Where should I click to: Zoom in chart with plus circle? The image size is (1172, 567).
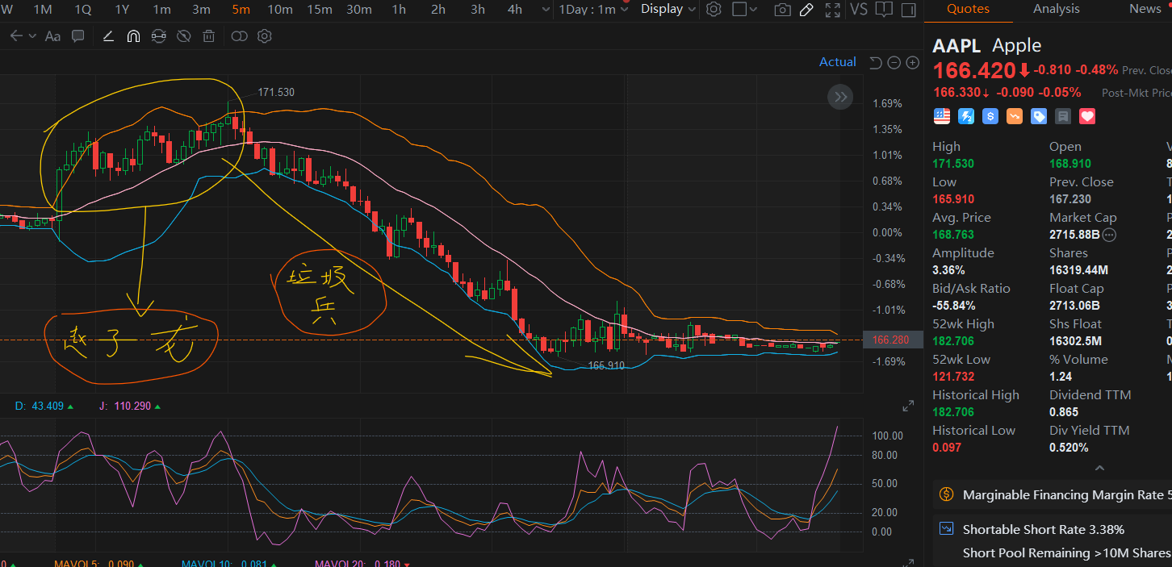(x=912, y=63)
